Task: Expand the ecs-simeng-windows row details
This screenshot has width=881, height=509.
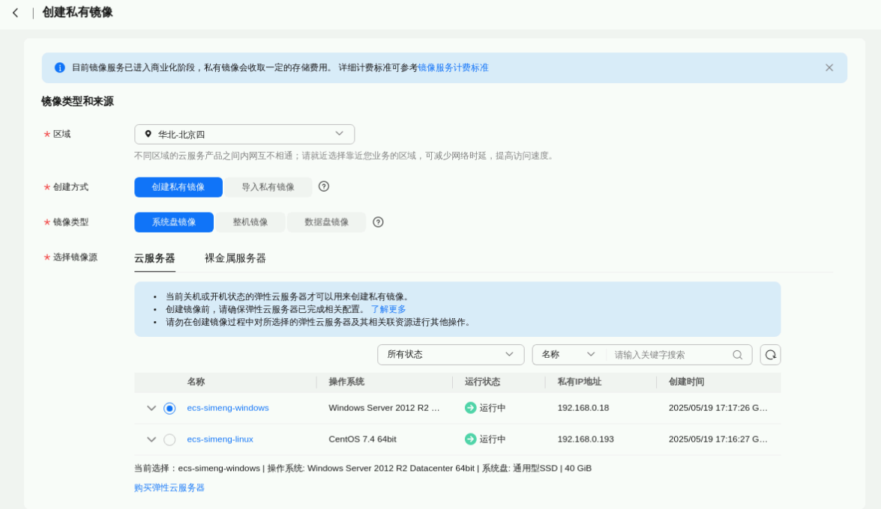Action: (151, 408)
